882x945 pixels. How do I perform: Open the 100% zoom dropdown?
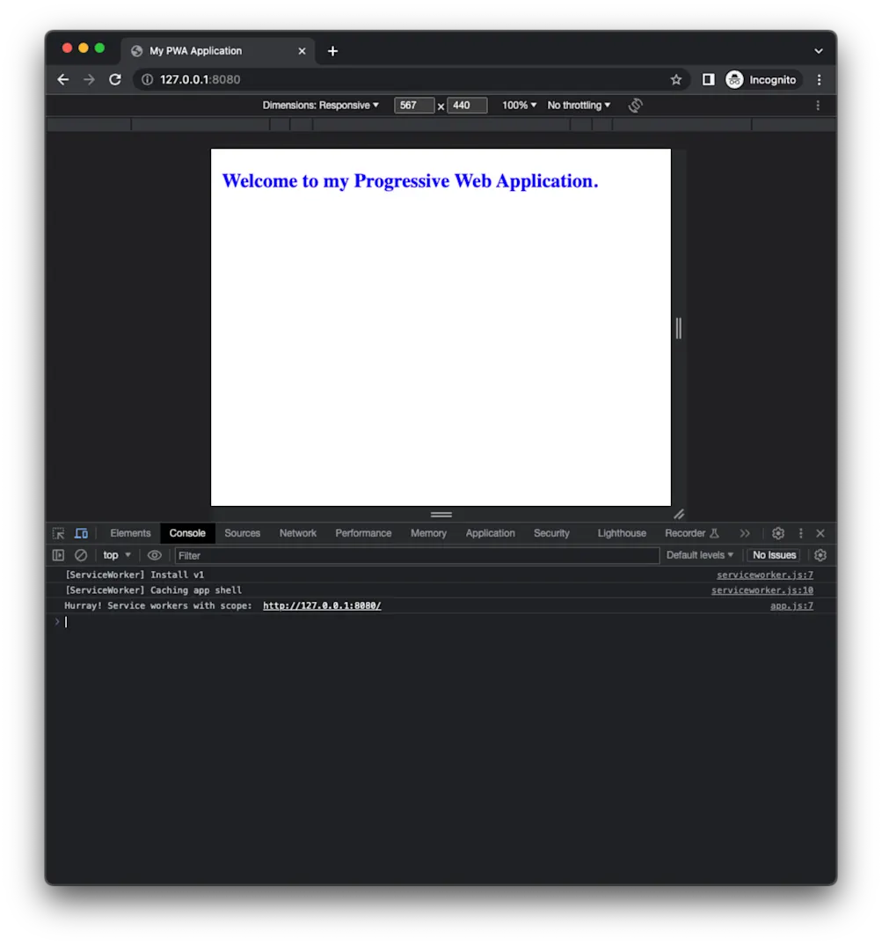519,106
